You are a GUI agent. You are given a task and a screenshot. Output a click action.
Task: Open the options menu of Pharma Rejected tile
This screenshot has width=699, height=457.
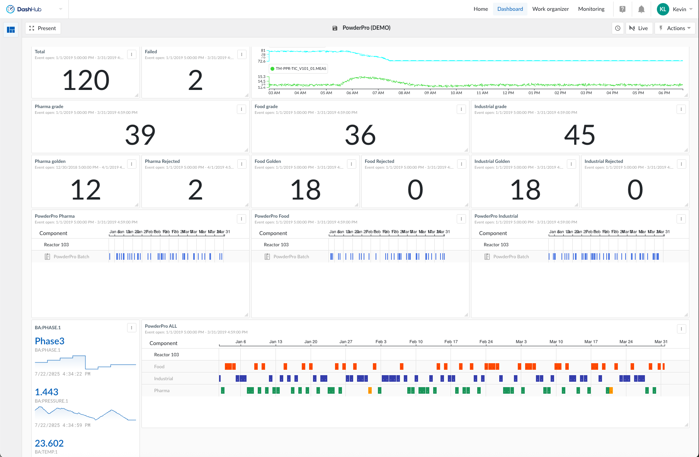(242, 164)
